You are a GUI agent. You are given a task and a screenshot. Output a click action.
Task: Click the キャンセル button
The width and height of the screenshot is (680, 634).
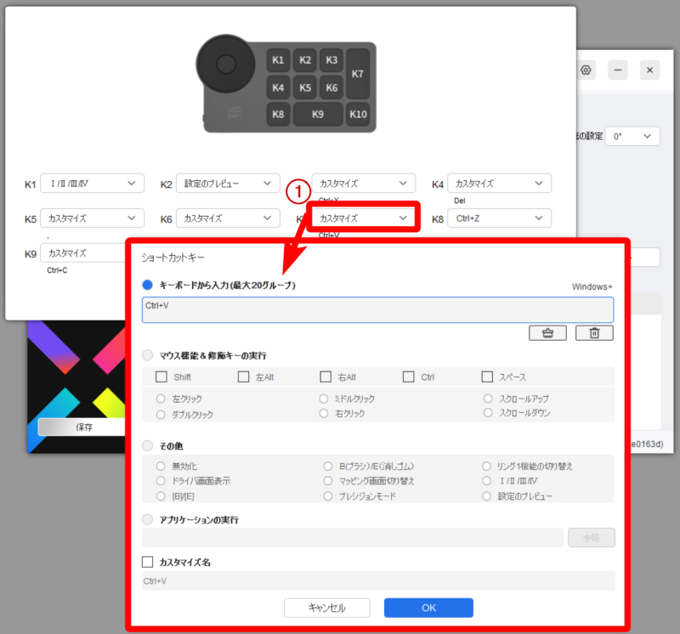point(327,608)
